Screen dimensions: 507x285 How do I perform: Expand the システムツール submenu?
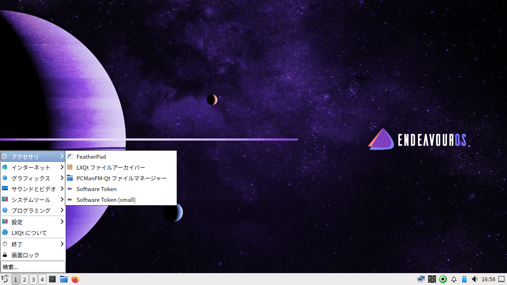tap(33, 200)
